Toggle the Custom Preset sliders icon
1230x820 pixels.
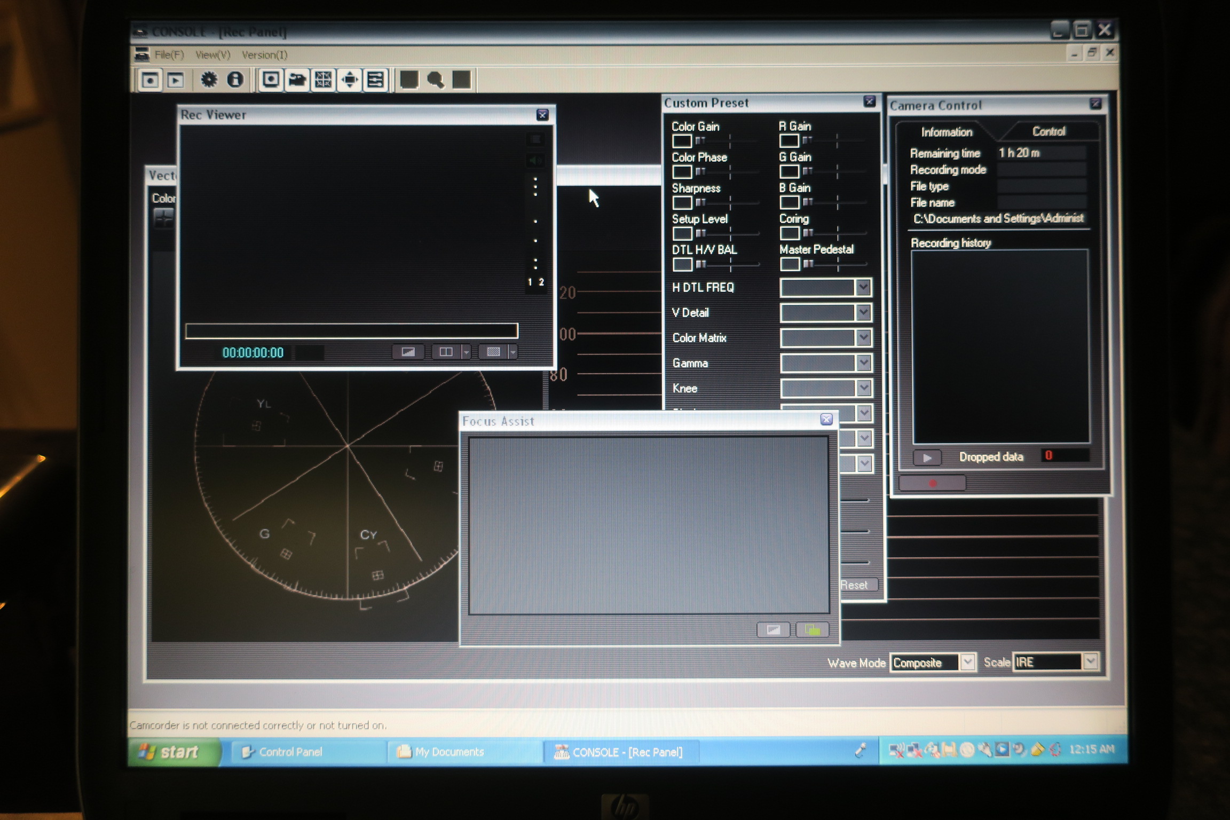coord(375,80)
